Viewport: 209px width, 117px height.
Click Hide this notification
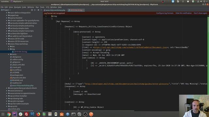(x=184, y=13)
